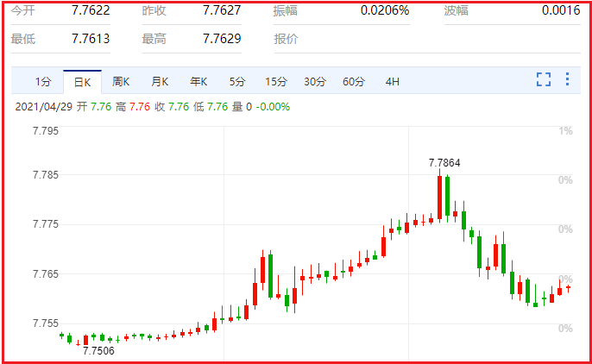This screenshot has width=592, height=364.
Task: Switch to the 1分 chart tab
Action: pyautogui.click(x=43, y=82)
